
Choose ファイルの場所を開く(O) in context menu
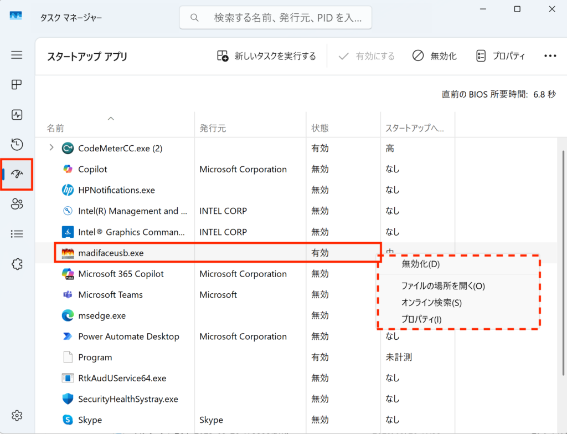[442, 286]
